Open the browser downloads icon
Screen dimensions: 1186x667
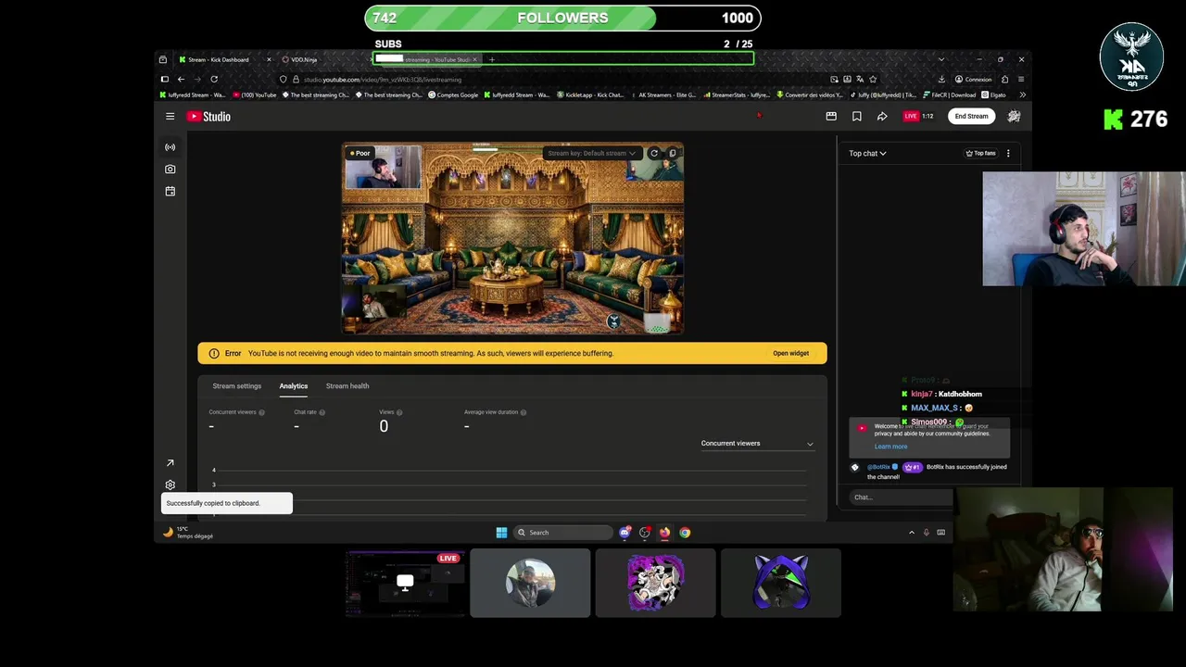tap(941, 80)
